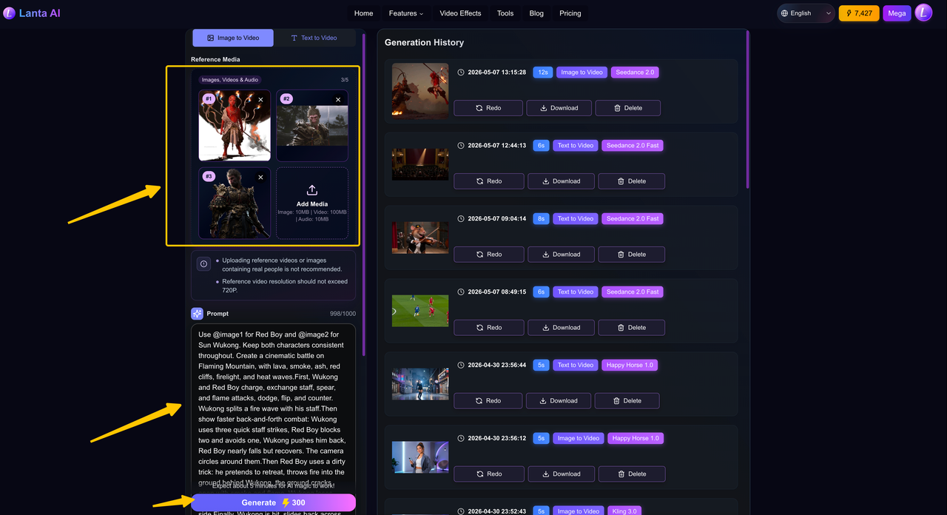Click the 12s duration badge

[x=542, y=73]
